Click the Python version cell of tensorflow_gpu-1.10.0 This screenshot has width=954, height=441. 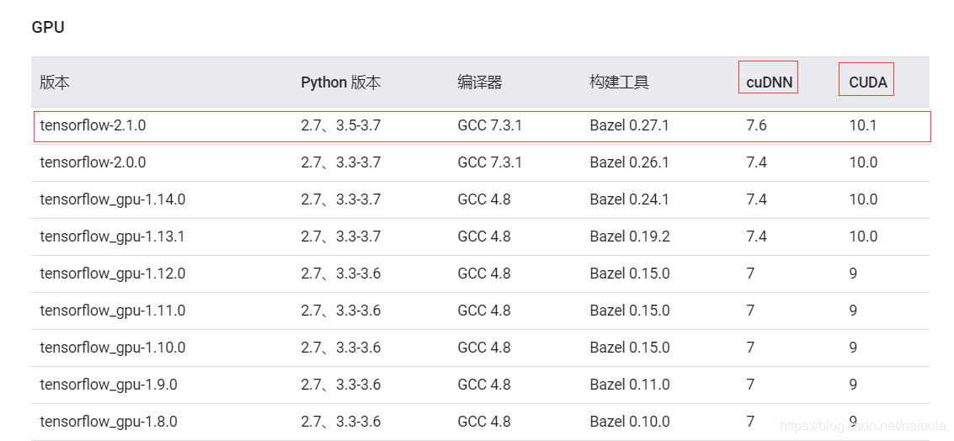[341, 348]
